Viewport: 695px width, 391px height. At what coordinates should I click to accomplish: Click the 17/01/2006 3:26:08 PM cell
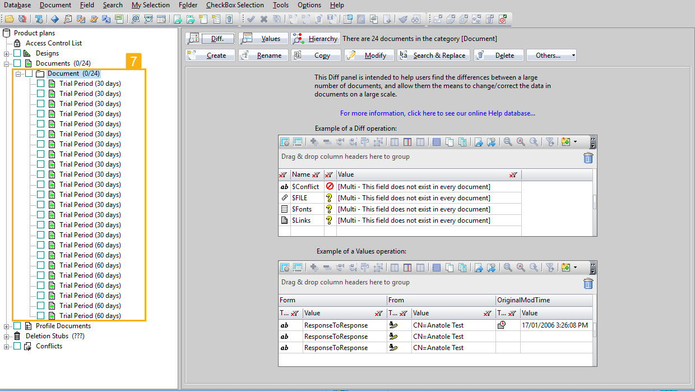pos(557,325)
